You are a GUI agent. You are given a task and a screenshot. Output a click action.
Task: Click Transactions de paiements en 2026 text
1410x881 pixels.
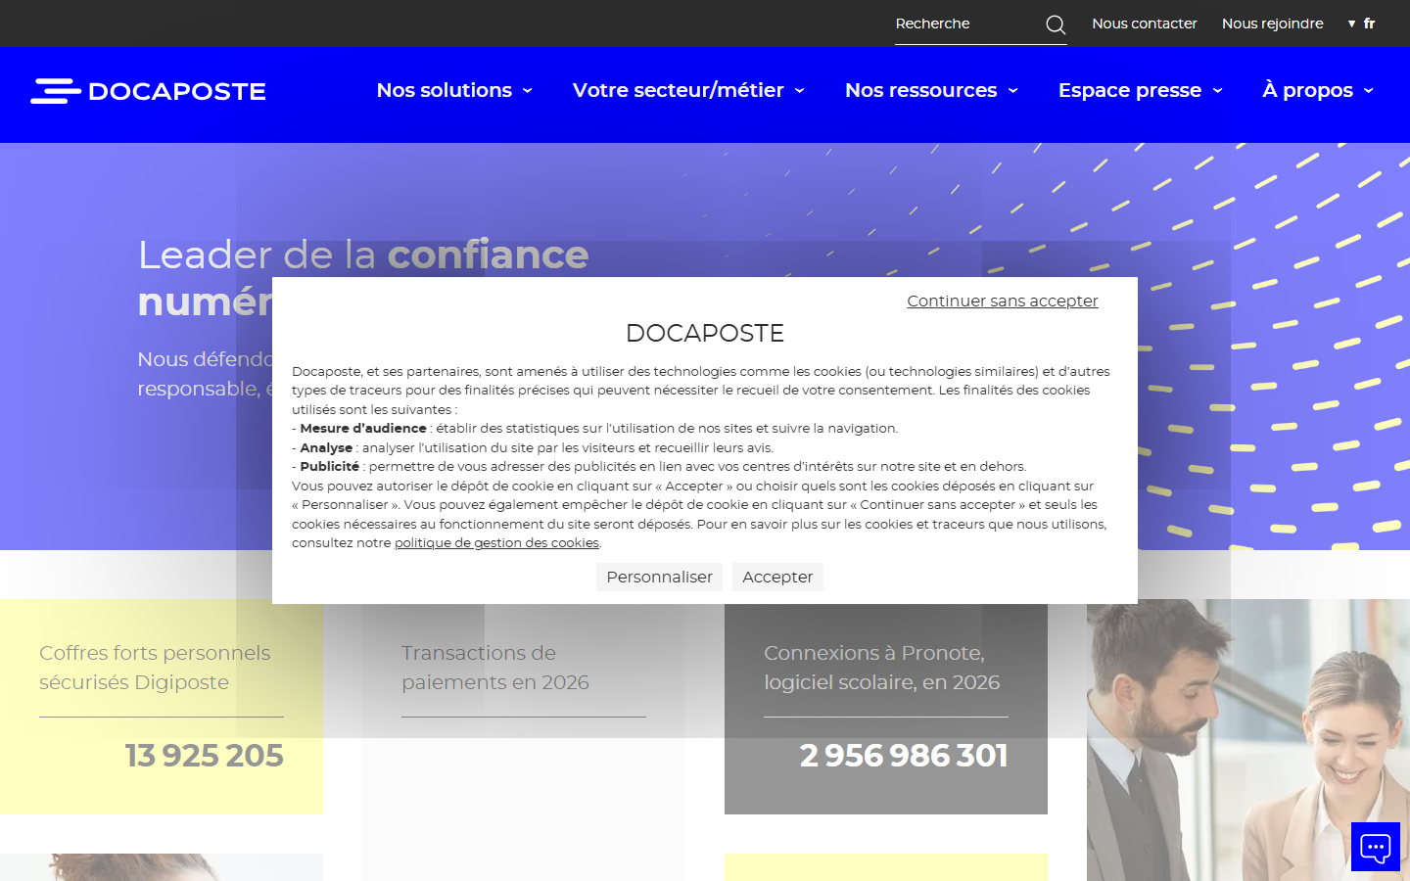click(x=495, y=668)
